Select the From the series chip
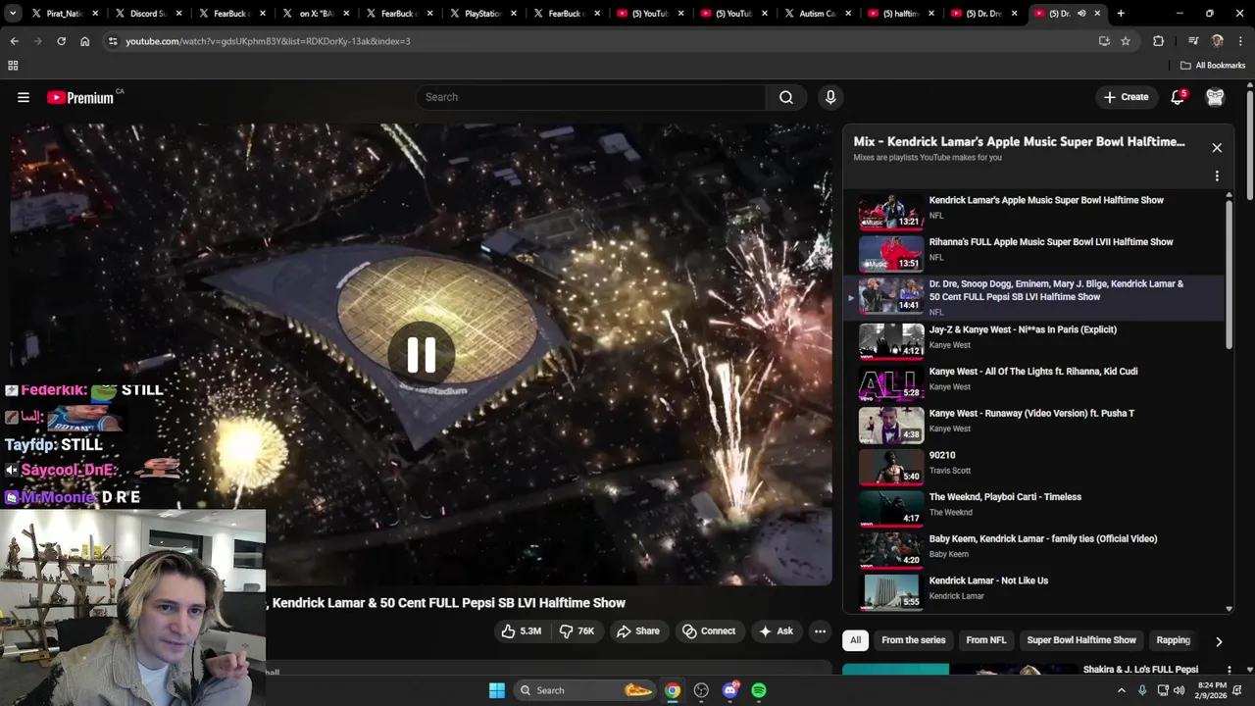Viewport: 1255px width, 706px height. (x=914, y=640)
